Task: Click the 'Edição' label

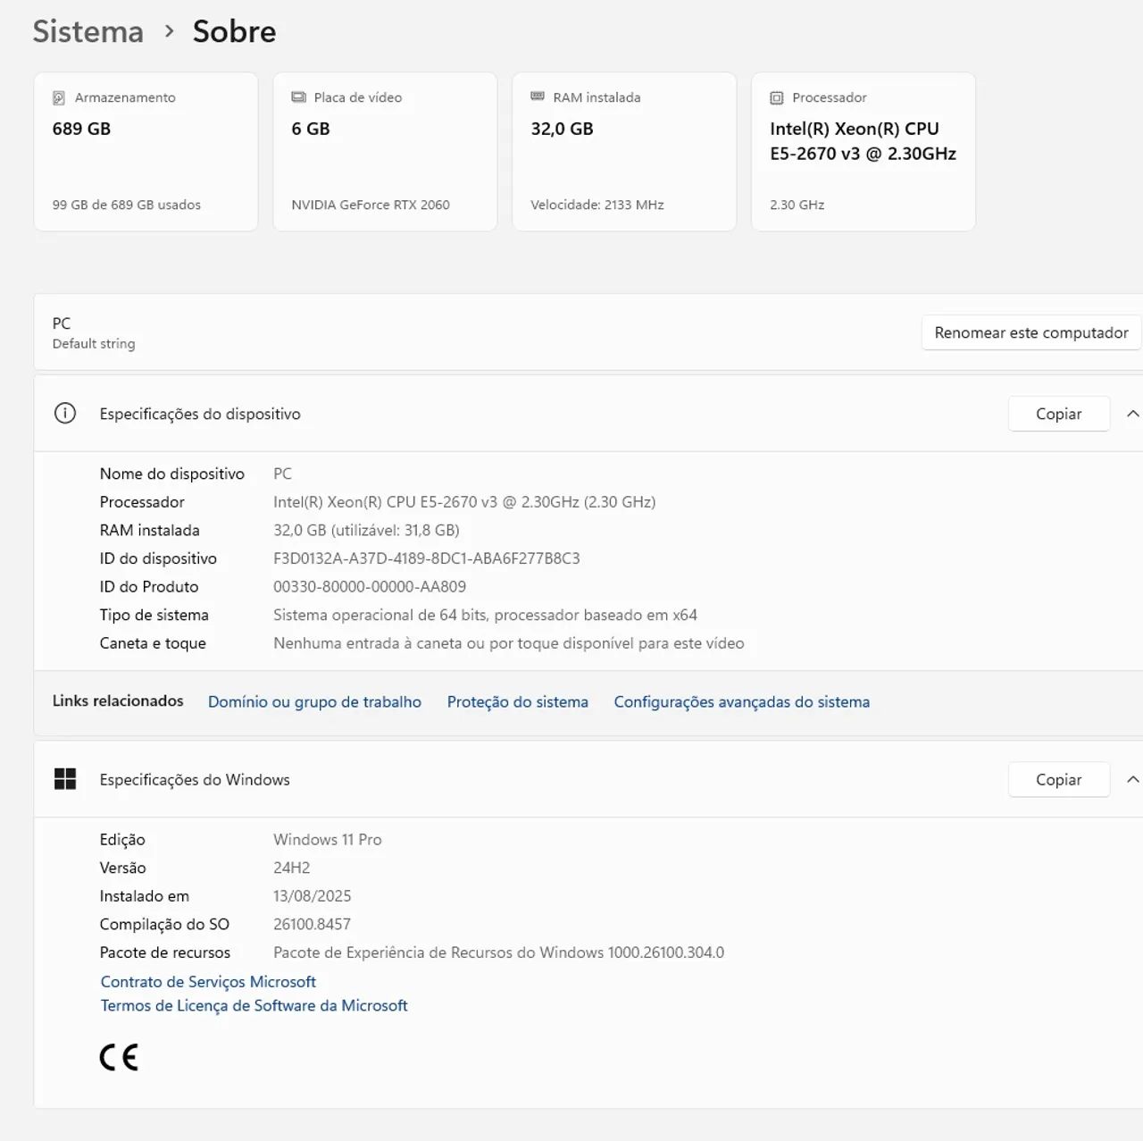Action: click(x=122, y=840)
